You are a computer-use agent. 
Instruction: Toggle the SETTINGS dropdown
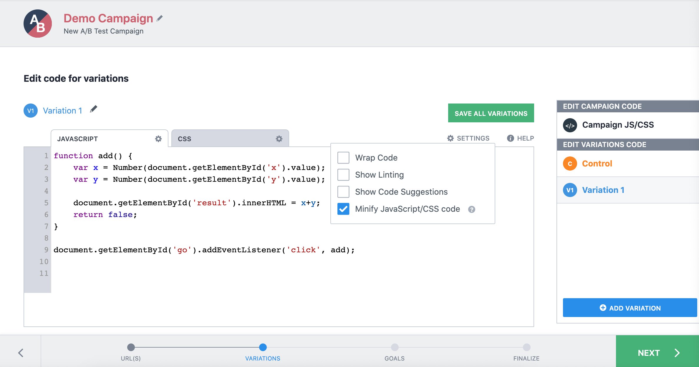click(x=468, y=138)
